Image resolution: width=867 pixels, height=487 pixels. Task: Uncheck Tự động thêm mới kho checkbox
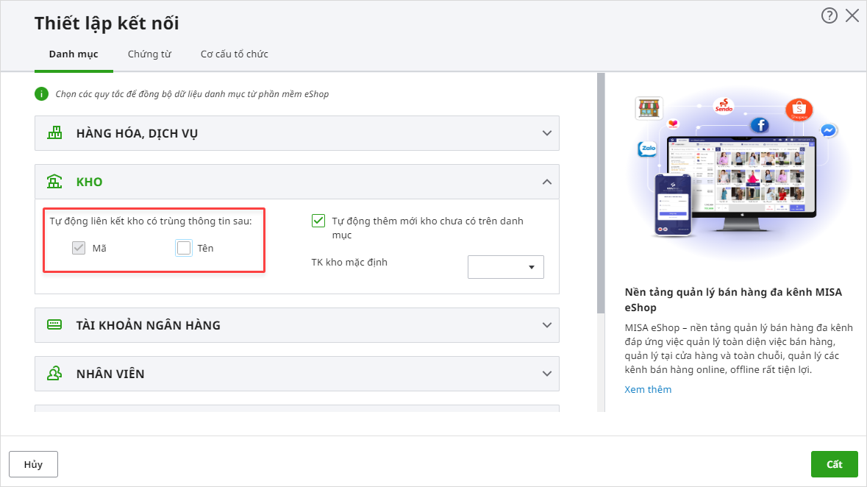click(x=318, y=221)
